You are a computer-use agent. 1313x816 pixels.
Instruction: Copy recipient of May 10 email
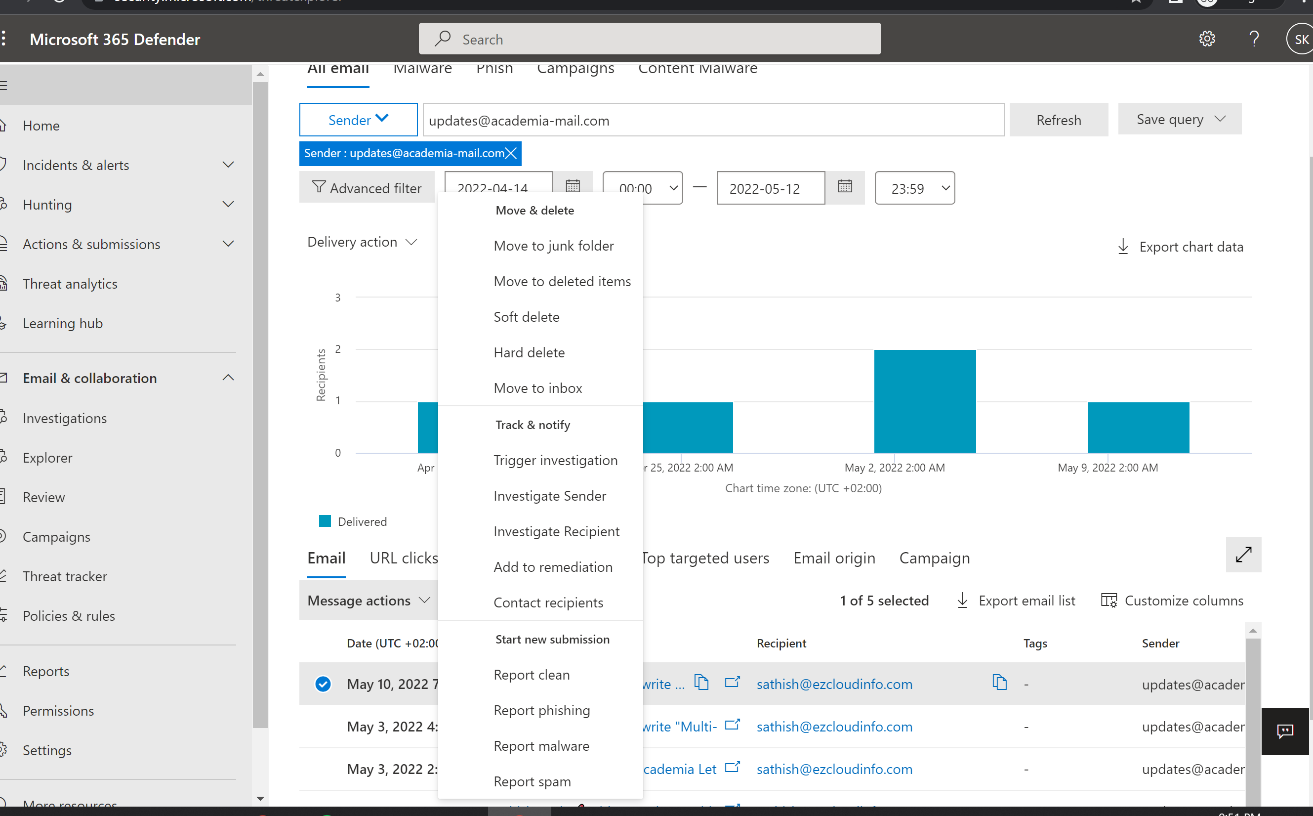[x=999, y=683]
